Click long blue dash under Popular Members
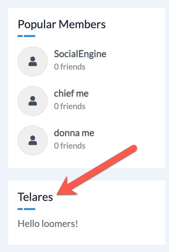169x252 pixels. (x=29, y=36)
